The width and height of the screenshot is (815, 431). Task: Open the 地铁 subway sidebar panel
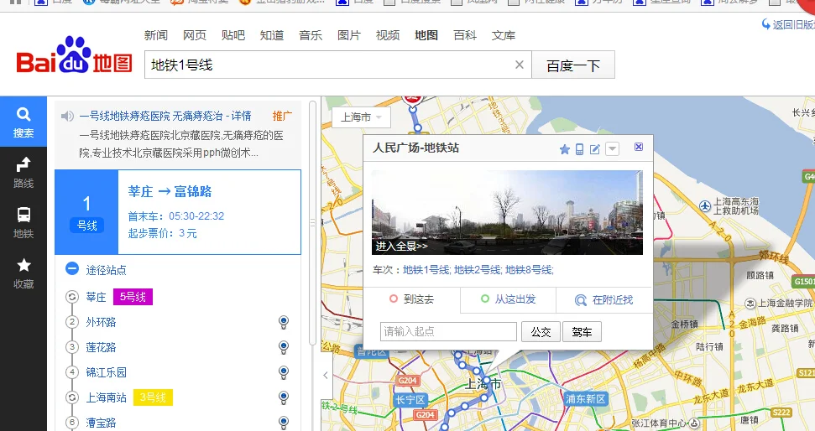coord(24,223)
